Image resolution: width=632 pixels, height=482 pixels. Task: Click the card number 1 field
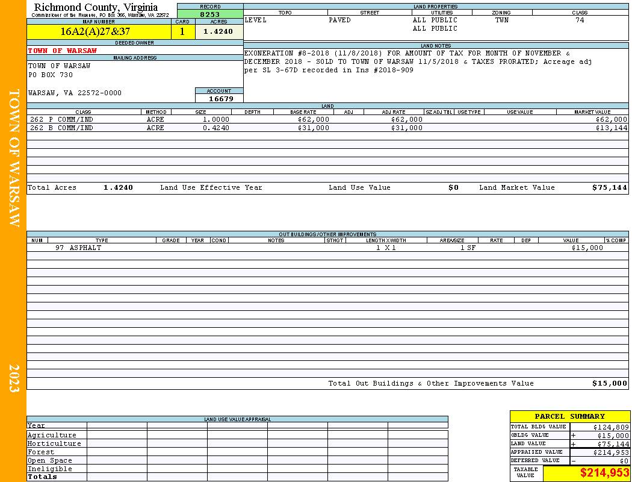click(x=182, y=31)
